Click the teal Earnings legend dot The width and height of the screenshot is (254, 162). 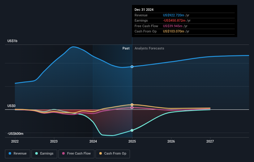coord(37,153)
